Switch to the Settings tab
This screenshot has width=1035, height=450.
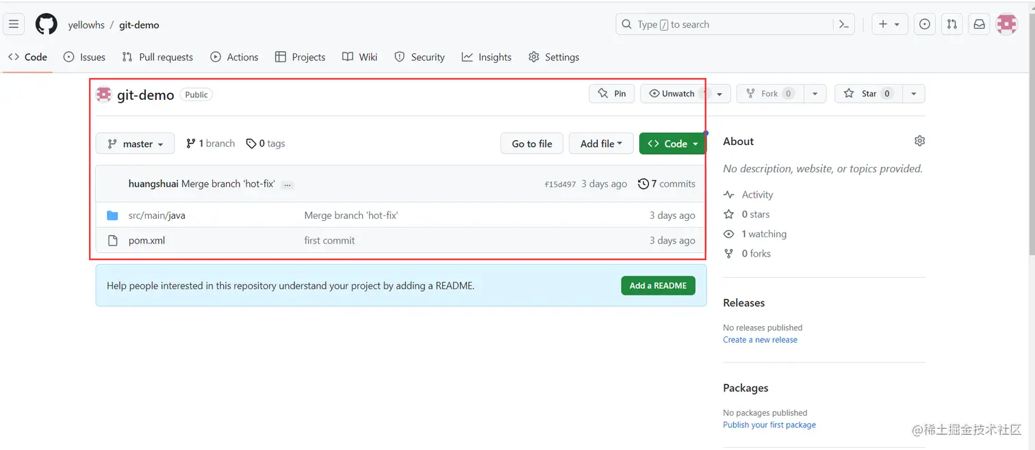554,57
